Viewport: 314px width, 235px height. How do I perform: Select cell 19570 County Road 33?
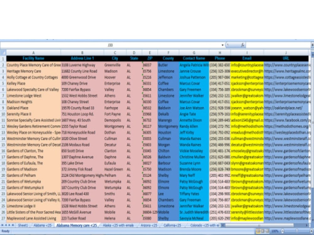pos(82,108)
